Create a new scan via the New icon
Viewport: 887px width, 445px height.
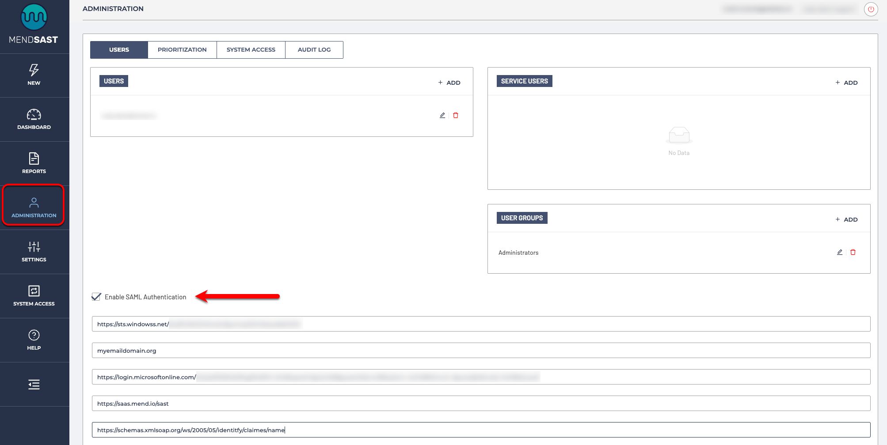click(34, 75)
